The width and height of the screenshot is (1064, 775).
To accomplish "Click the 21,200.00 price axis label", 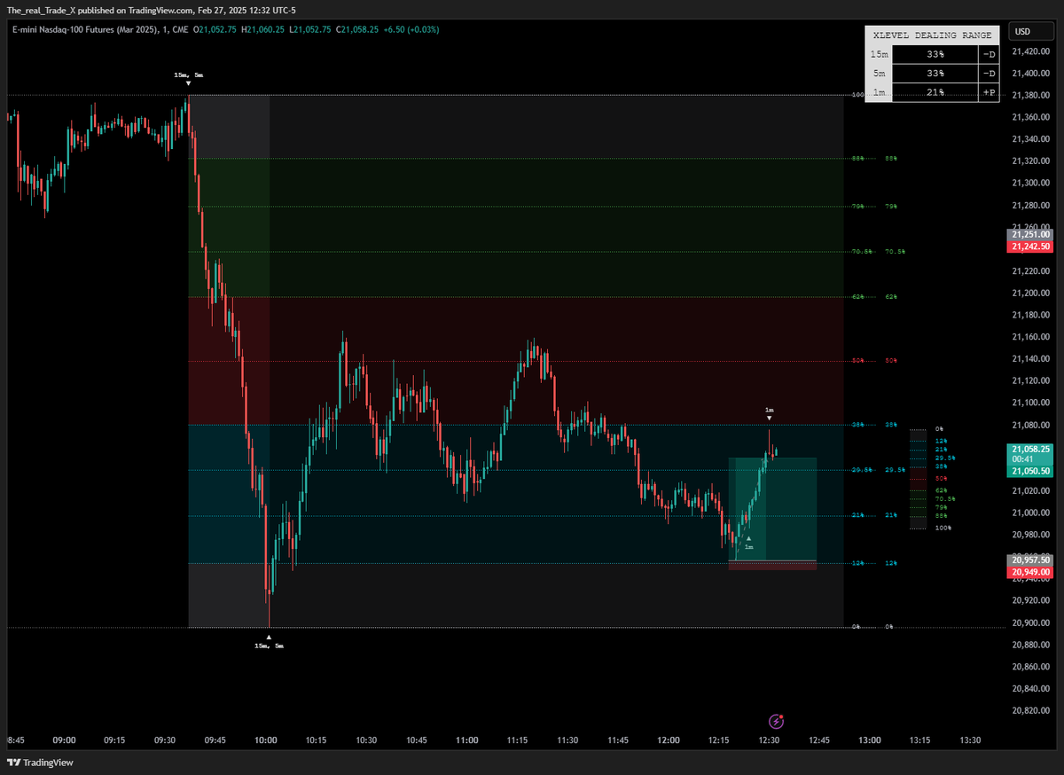I will click(x=1030, y=293).
